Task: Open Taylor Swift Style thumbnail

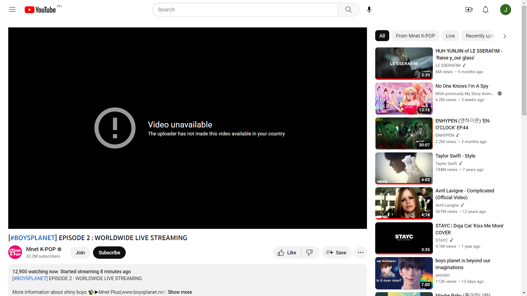Action: tap(404, 168)
